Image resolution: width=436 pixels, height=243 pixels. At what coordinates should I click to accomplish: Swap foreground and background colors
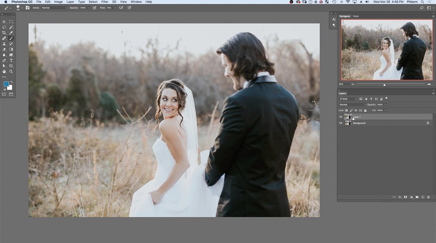(11, 82)
